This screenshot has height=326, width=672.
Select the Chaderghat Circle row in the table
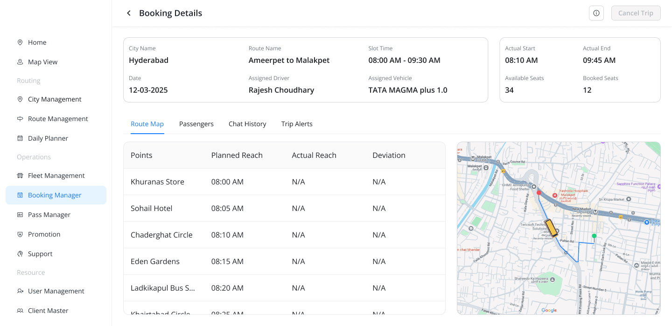pos(284,235)
